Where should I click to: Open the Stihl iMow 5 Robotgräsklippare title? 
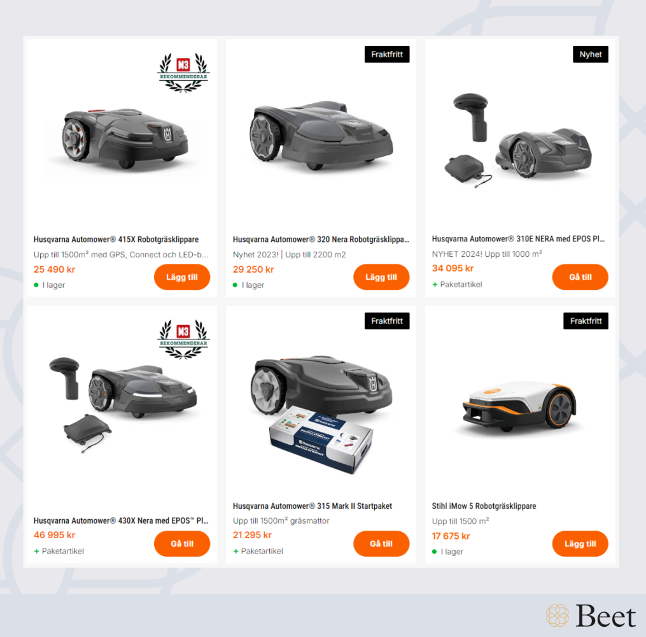[484, 506]
